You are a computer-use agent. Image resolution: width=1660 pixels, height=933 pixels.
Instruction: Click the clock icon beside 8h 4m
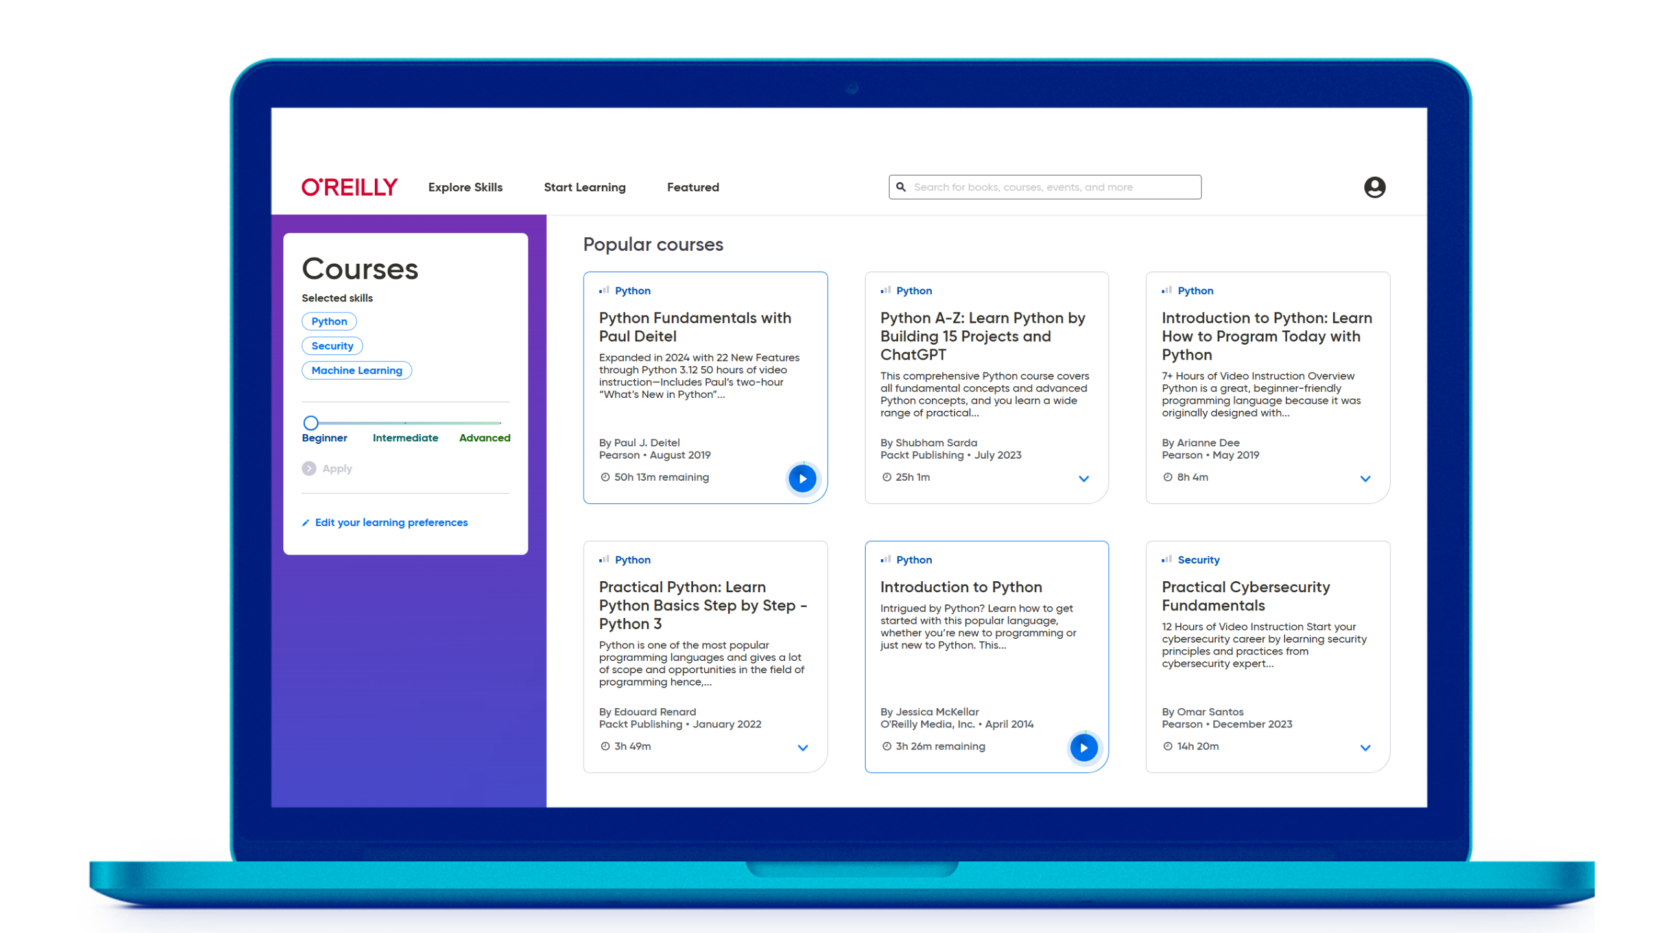(1167, 478)
